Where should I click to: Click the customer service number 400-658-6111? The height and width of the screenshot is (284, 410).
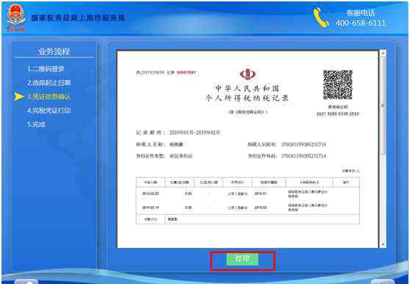[x=361, y=23]
